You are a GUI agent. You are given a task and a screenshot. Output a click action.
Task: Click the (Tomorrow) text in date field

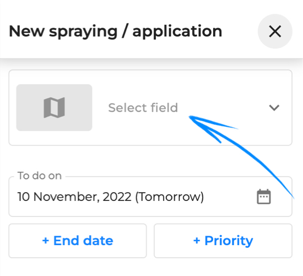(x=170, y=197)
